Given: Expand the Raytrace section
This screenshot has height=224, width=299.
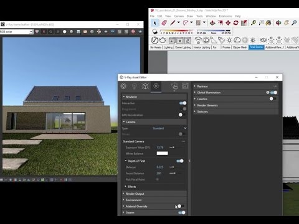Looking at the screenshot, I should tap(235, 86).
